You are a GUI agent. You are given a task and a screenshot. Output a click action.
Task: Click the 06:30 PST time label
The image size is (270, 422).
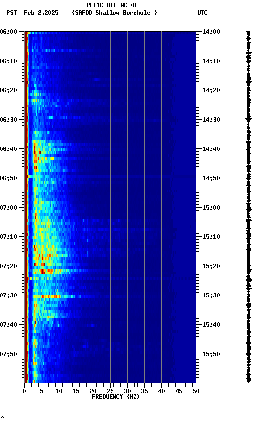coord(8,120)
